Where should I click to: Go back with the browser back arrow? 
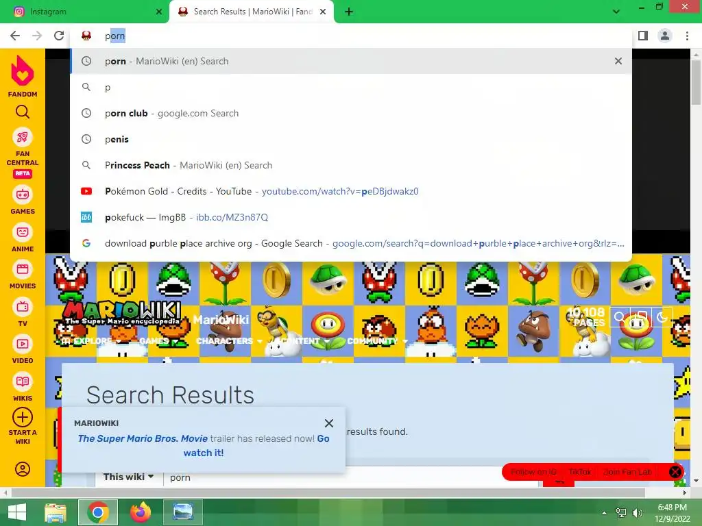(x=15, y=36)
